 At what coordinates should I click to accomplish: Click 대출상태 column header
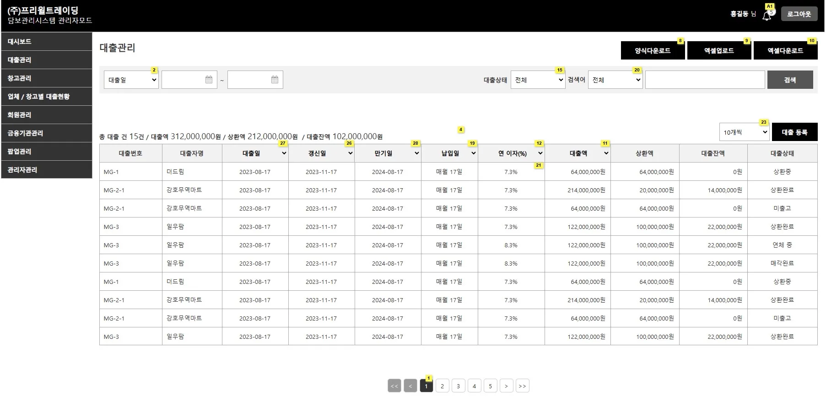pyautogui.click(x=782, y=153)
